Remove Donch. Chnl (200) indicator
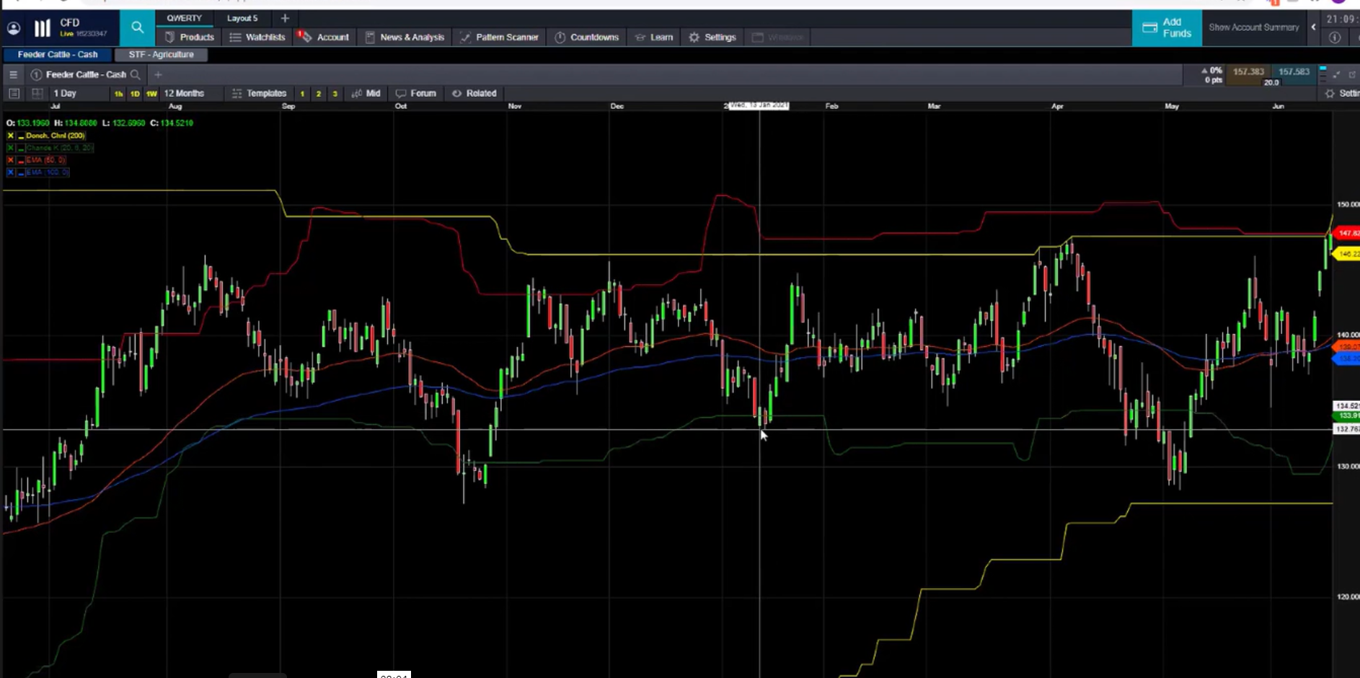Screen dimensions: 1360x678 pyautogui.click(x=10, y=136)
